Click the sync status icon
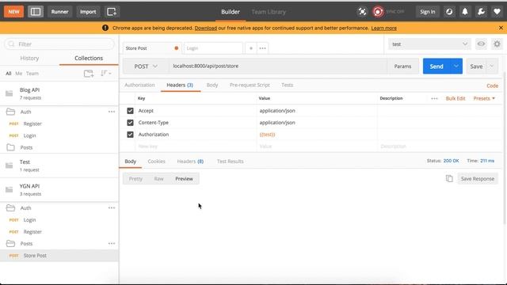This screenshot has height=285, width=507. 378,12
